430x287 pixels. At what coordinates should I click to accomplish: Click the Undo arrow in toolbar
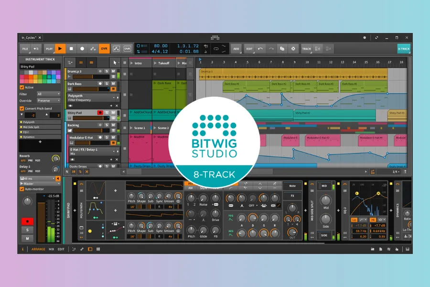(x=260, y=49)
